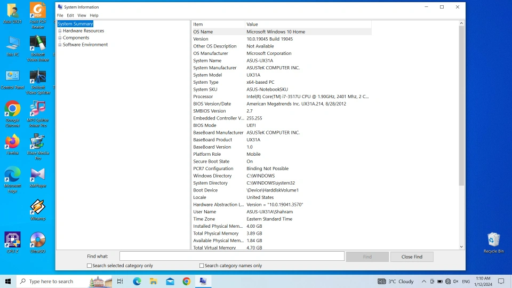The image size is (512, 288).
Task: Select the BIOS Version/Date row
Action: click(282, 104)
